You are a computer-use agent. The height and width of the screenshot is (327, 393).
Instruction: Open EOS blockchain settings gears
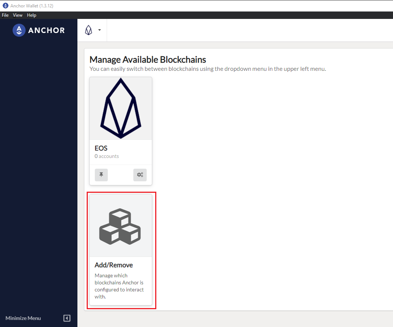click(140, 175)
